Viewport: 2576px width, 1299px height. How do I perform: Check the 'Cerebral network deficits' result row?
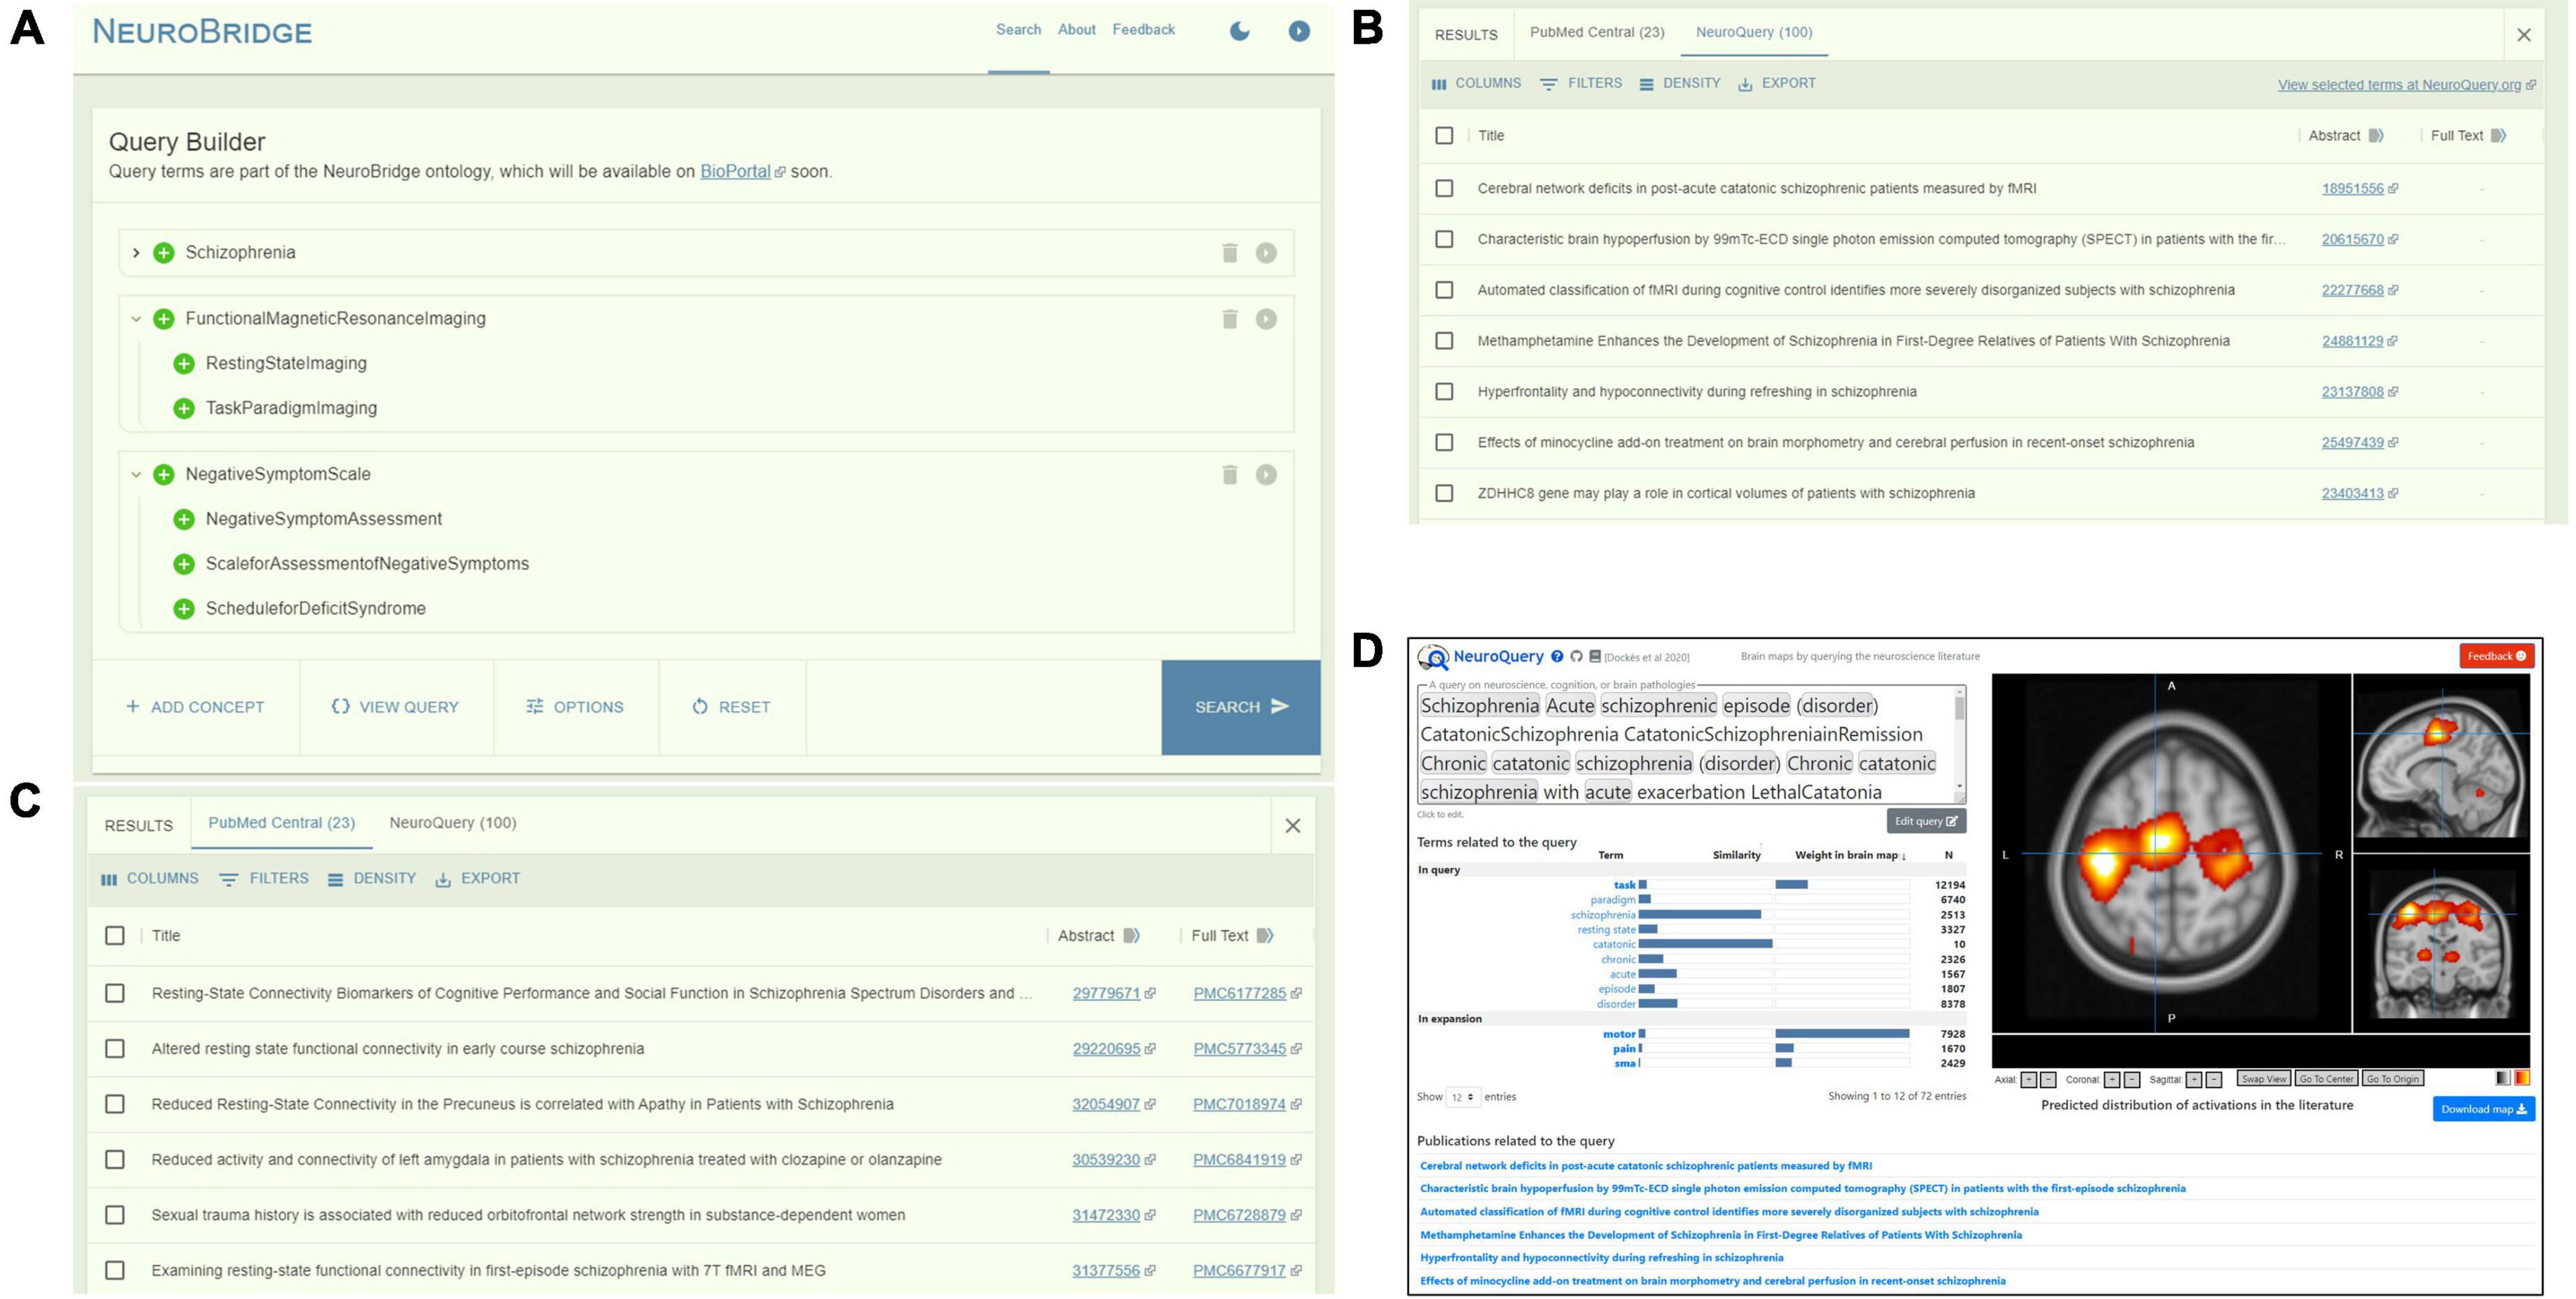coord(1444,188)
